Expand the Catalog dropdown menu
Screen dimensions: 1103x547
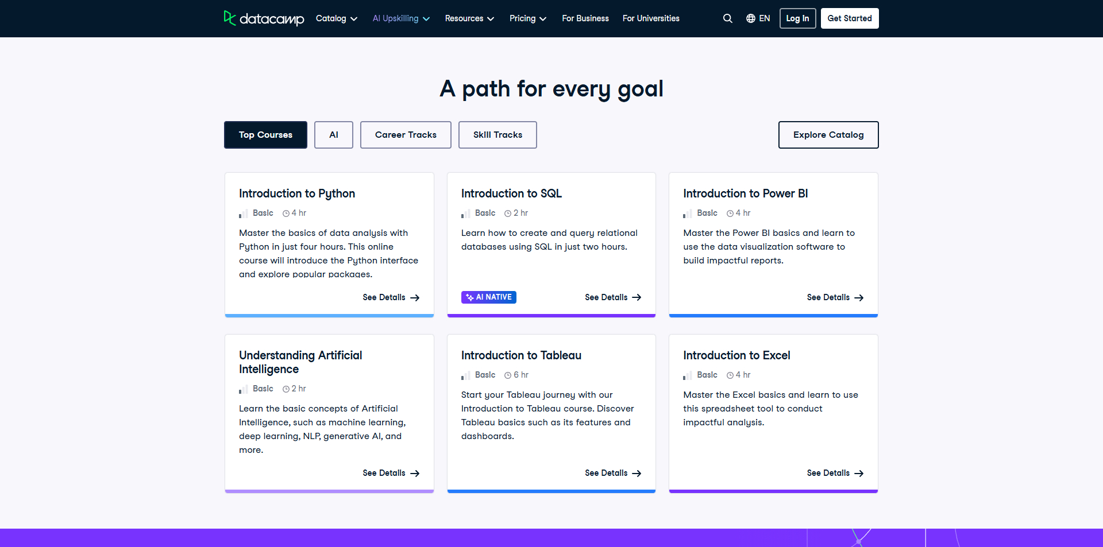pos(337,18)
